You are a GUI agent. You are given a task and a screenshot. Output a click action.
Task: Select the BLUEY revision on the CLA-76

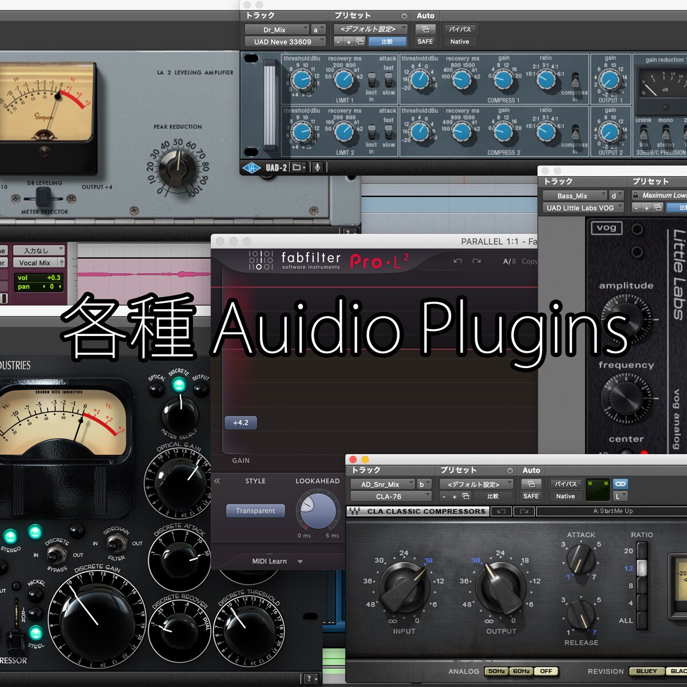pos(646,672)
